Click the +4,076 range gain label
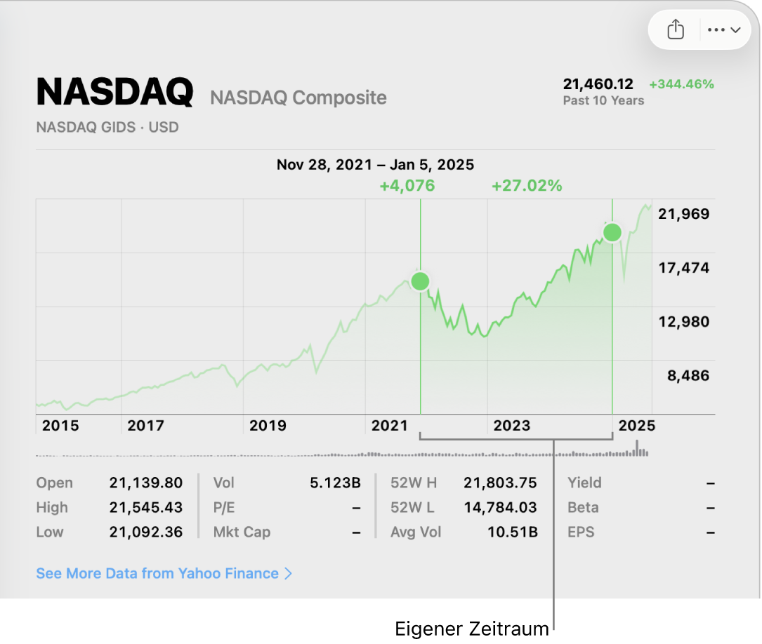The width and height of the screenshot is (762, 644). pos(407,186)
